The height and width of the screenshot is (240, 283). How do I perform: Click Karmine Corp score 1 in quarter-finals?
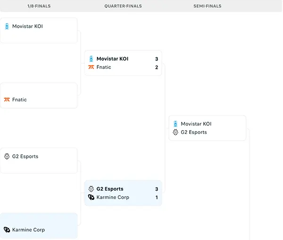(x=157, y=198)
